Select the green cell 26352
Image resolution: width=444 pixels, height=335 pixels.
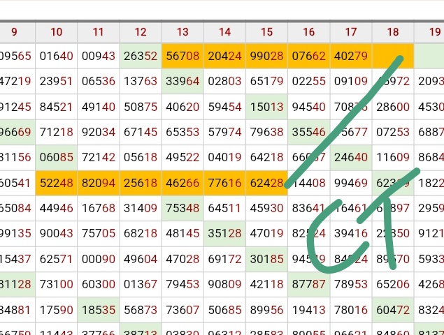(x=141, y=56)
